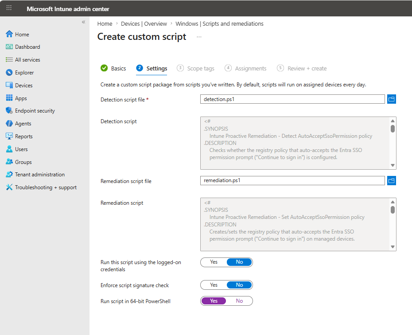Screen dimensions: 412x335
Task: Click the Dashboard icon in sidebar
Action: [x=9, y=47]
